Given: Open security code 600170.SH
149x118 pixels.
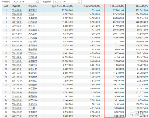Looking at the screenshot, I should tap(17, 81).
